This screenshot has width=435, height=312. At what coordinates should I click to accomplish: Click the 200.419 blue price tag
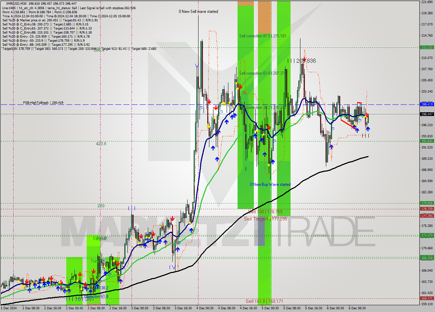tap(427, 104)
